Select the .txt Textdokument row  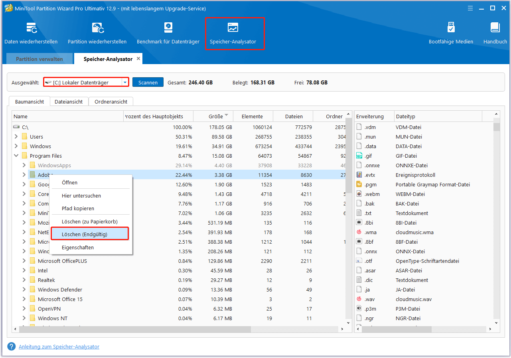coord(424,213)
